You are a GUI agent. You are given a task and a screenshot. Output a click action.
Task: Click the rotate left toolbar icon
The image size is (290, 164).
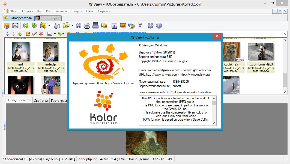pos(26,26)
